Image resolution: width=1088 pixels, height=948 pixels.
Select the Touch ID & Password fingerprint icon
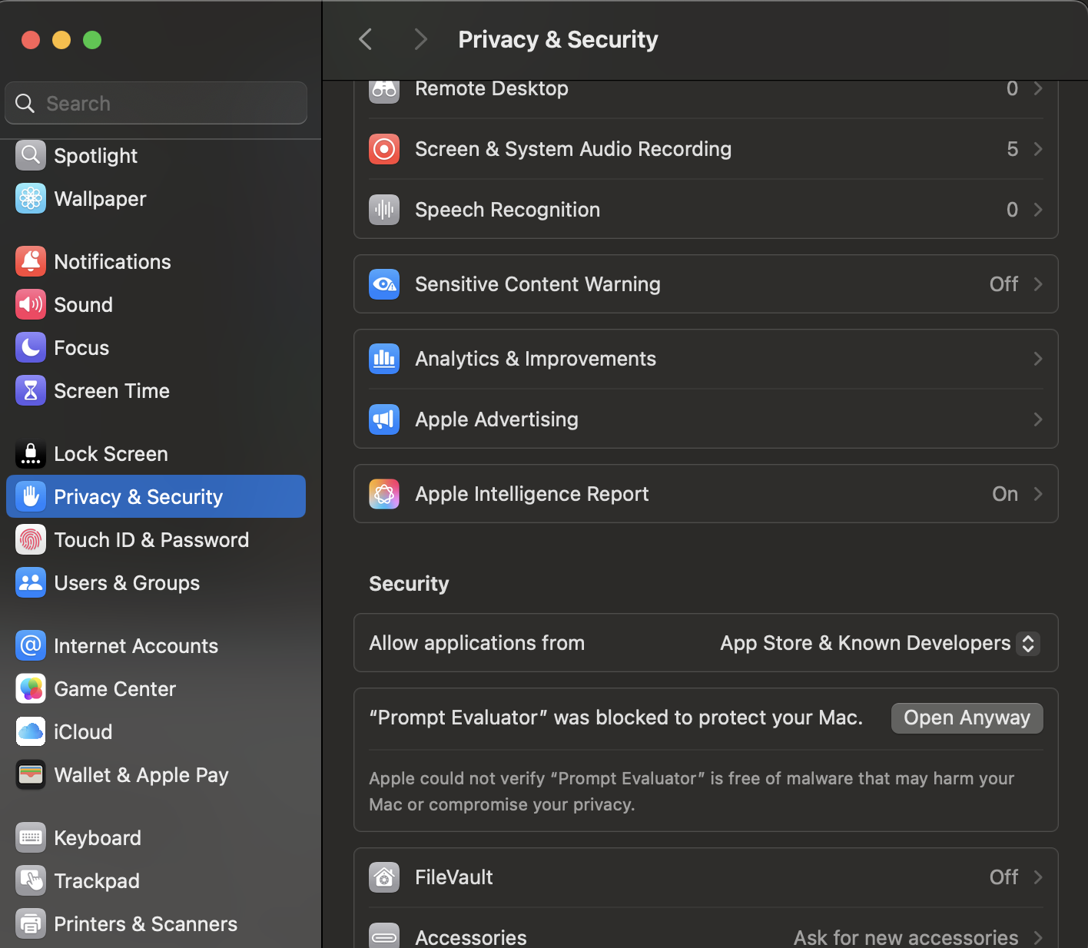(31, 539)
